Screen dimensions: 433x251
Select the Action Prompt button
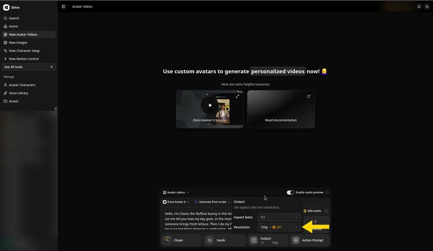point(309,240)
